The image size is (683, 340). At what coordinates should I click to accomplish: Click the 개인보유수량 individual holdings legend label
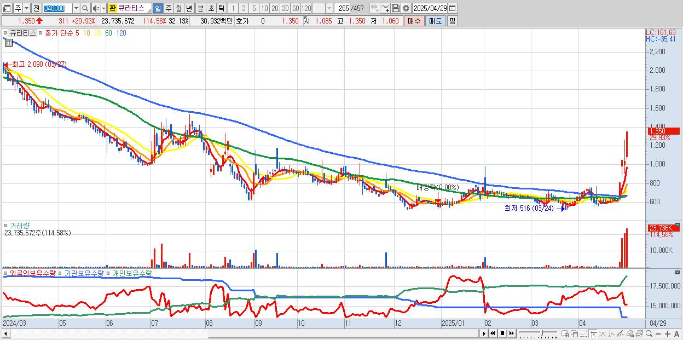point(132,273)
